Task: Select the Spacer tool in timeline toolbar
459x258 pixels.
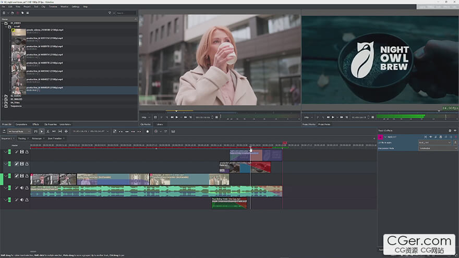Action: click(54, 132)
